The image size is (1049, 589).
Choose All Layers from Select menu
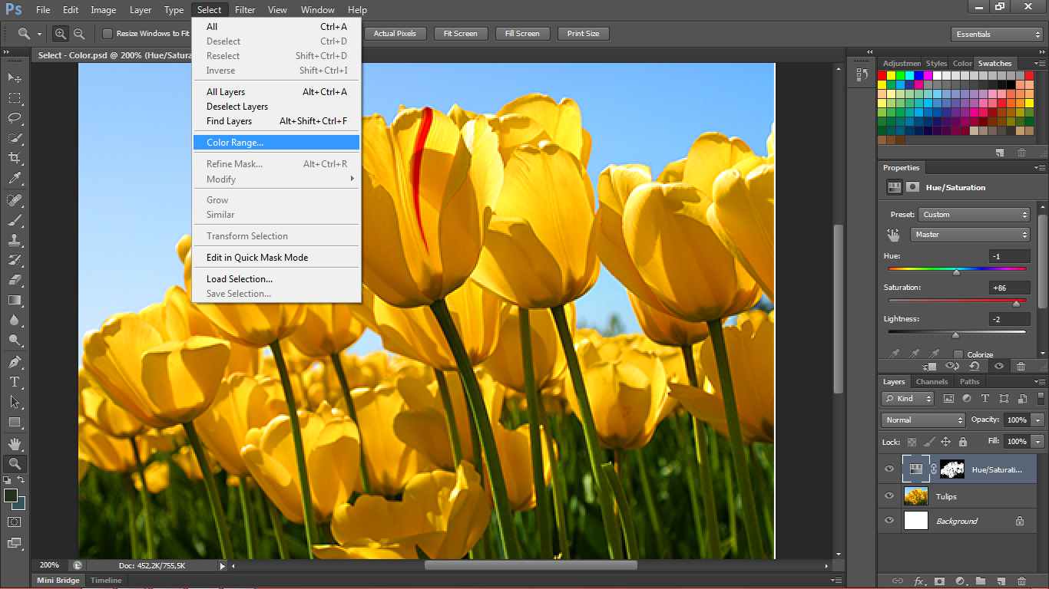(x=276, y=92)
